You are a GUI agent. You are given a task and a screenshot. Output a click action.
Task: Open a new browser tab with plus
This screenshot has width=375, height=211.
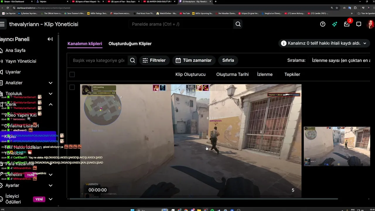pos(216,1)
